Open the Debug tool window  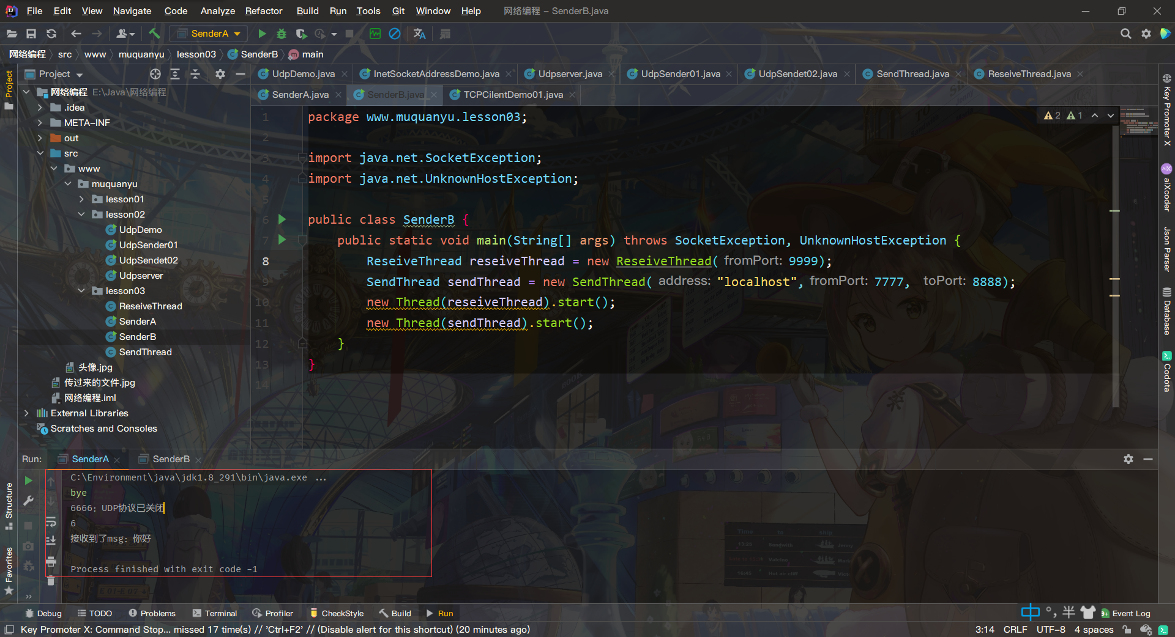43,613
